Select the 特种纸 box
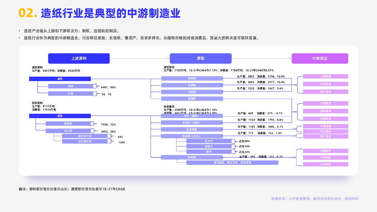 192,157
